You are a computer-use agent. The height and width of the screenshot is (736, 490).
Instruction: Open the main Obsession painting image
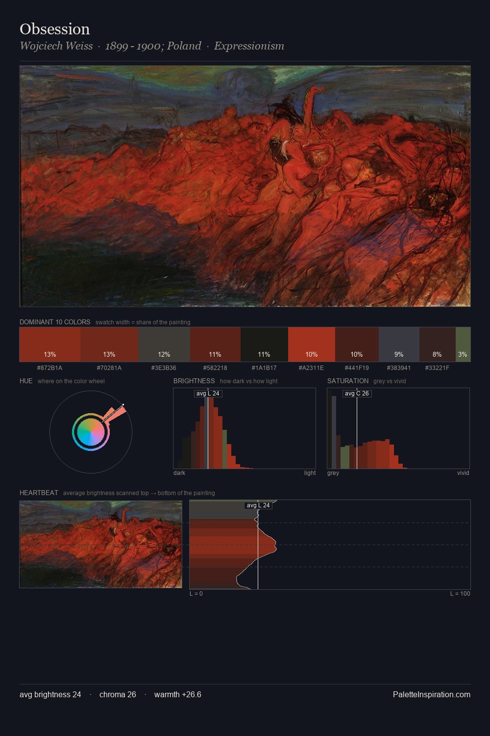coord(245,186)
